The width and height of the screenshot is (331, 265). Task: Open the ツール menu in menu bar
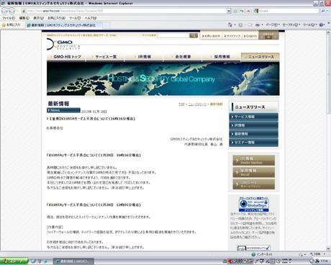pos(75,18)
